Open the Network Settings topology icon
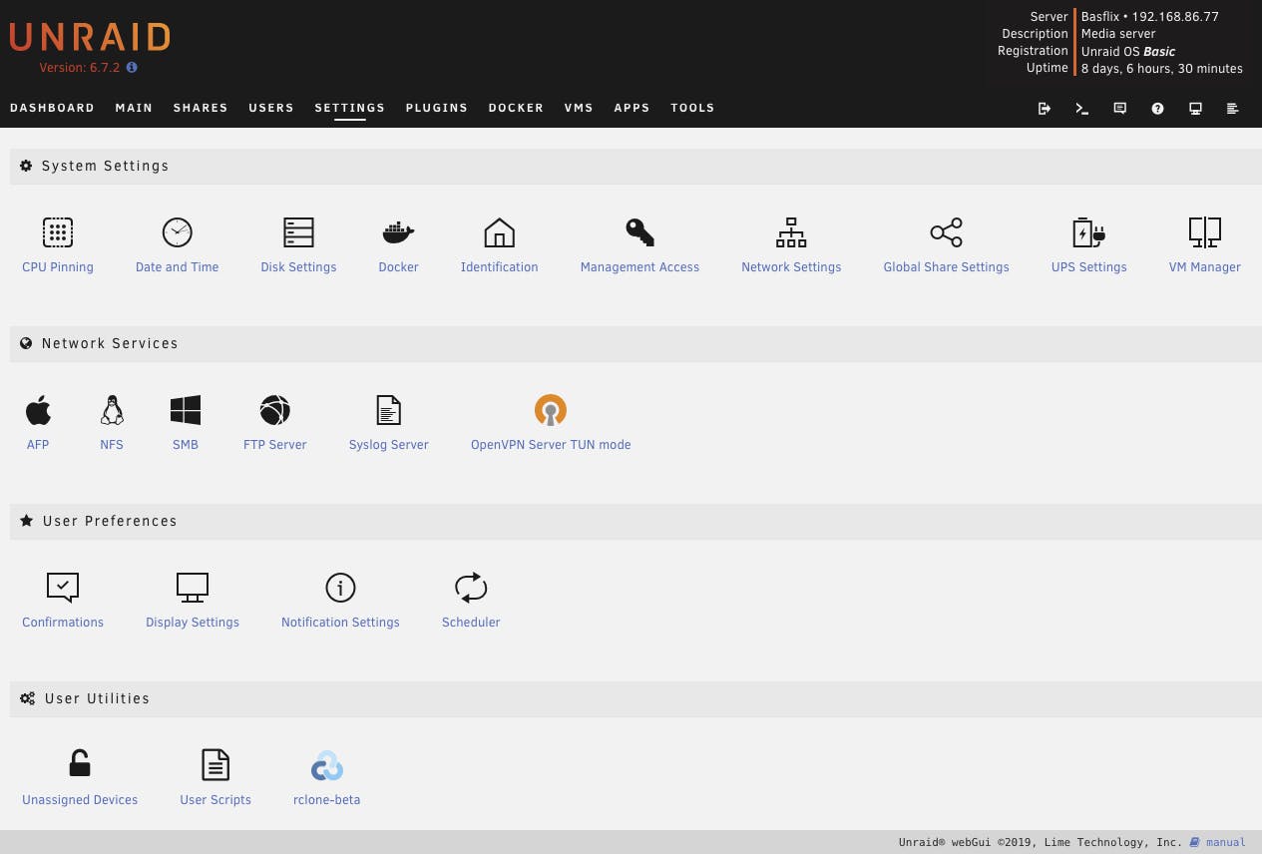Screen dimensions: 1262x854 (791, 232)
